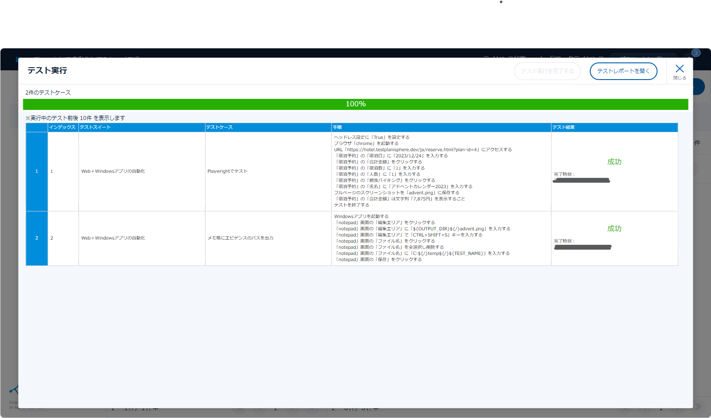Close the テスト実行 dialog with X icon
The width and height of the screenshot is (711, 418).
point(679,72)
